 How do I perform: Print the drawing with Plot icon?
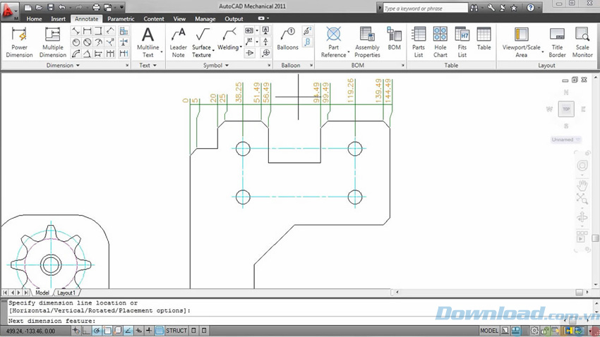point(97,7)
